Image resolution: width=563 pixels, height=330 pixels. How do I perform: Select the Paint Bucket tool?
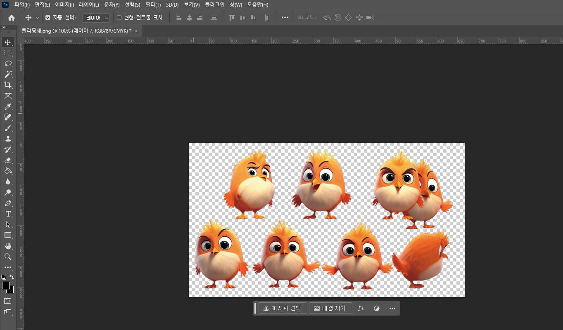[8, 171]
